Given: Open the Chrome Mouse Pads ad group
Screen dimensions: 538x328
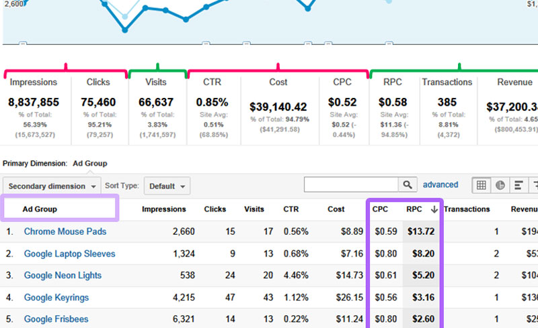Looking at the screenshot, I should coord(65,231).
